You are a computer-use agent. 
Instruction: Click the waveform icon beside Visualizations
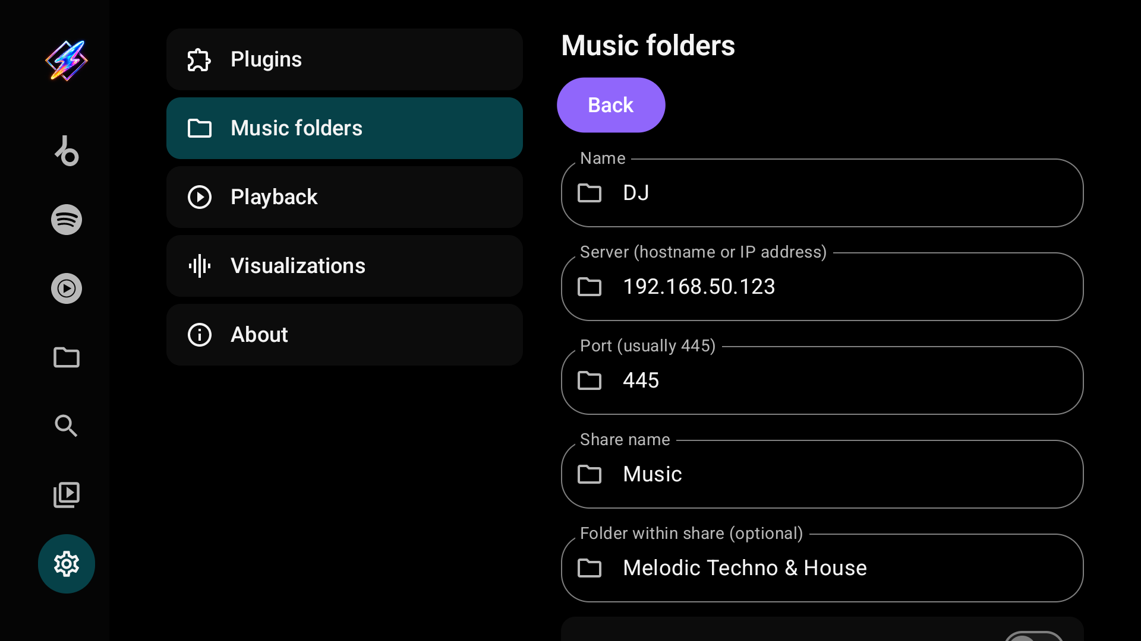199,266
